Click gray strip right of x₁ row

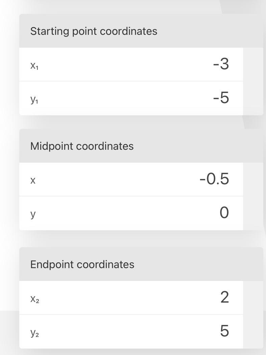(253, 64)
